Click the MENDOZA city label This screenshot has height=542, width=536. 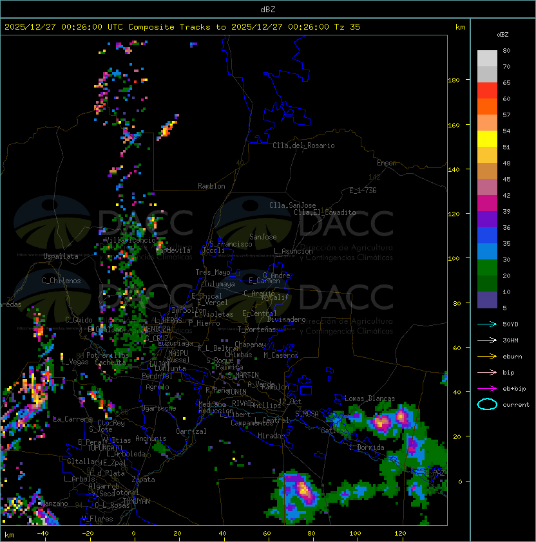[x=157, y=328]
